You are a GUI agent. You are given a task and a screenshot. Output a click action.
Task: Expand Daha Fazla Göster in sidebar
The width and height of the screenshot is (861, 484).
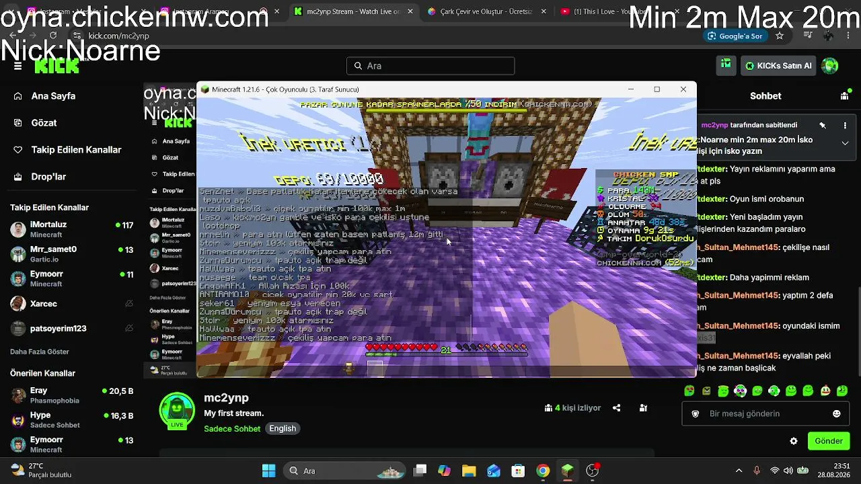tap(40, 352)
